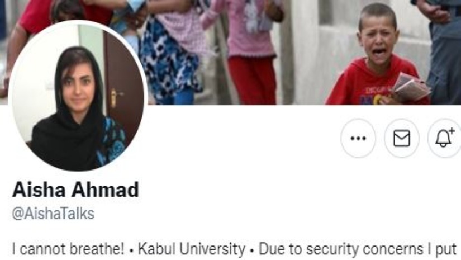Open the three-dot more options menu
Viewport: 461px width, 260px height.
point(358,138)
